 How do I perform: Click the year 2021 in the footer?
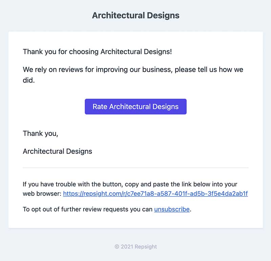tap(127, 247)
